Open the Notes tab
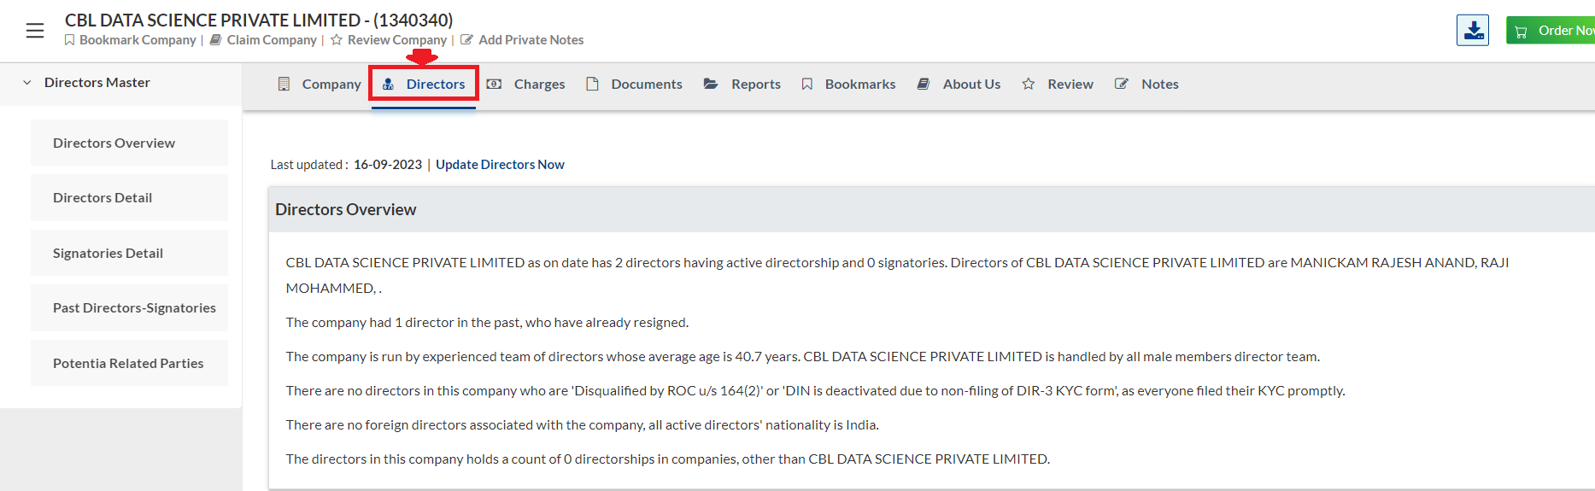 click(1146, 84)
